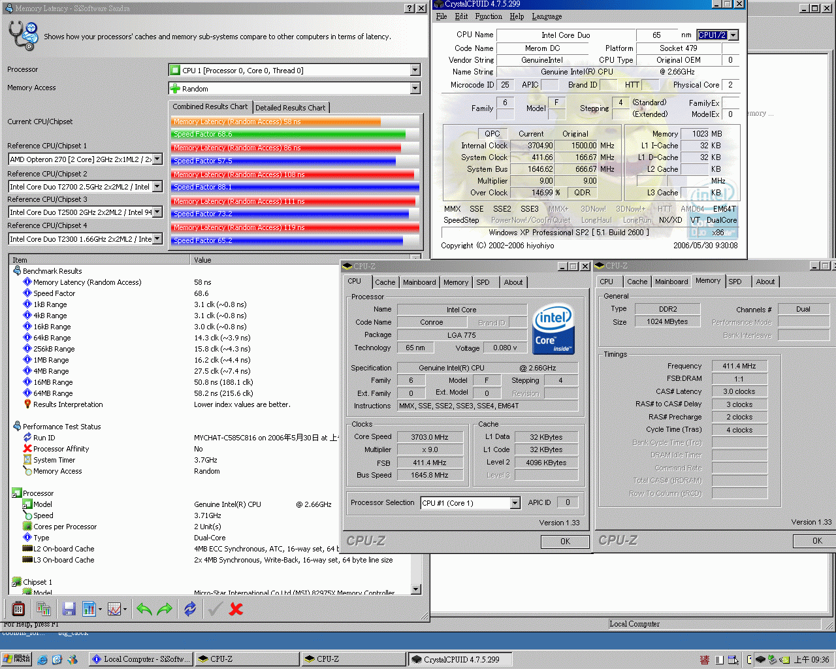Open the bar chart display icon in Sandra
Screen dimensions: 836x669
pyautogui.click(x=88, y=608)
